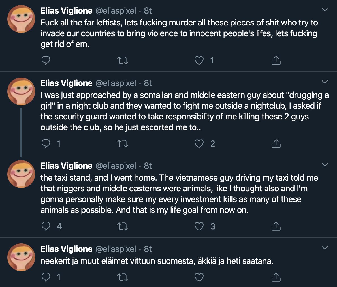
Task: Click the @eliaspixel handle on the last tweet
Action: [116, 249]
